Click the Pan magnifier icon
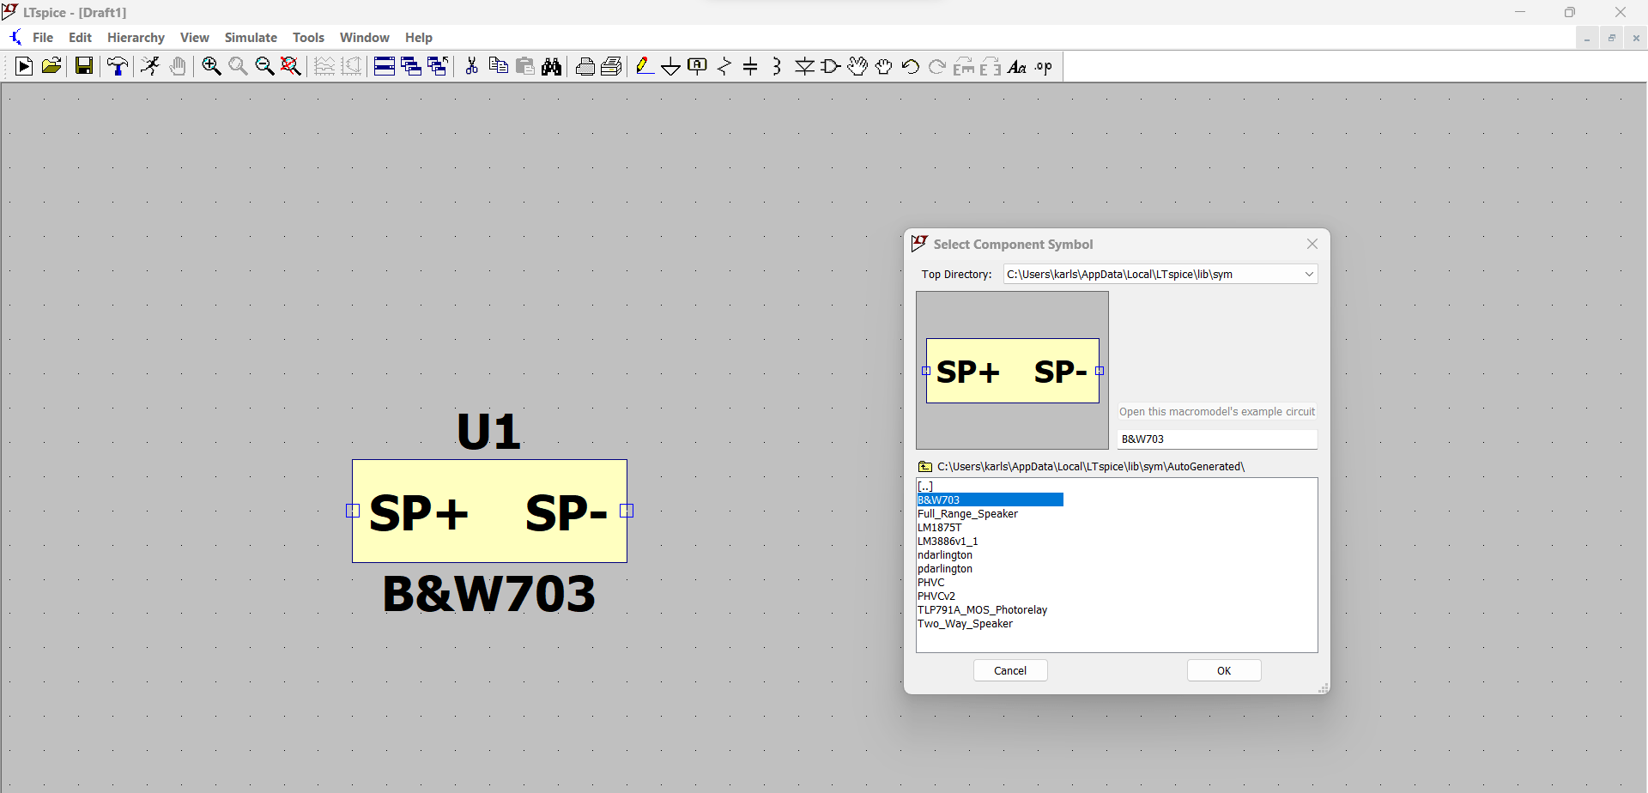 (x=238, y=66)
